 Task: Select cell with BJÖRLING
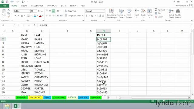coord(42,54)
